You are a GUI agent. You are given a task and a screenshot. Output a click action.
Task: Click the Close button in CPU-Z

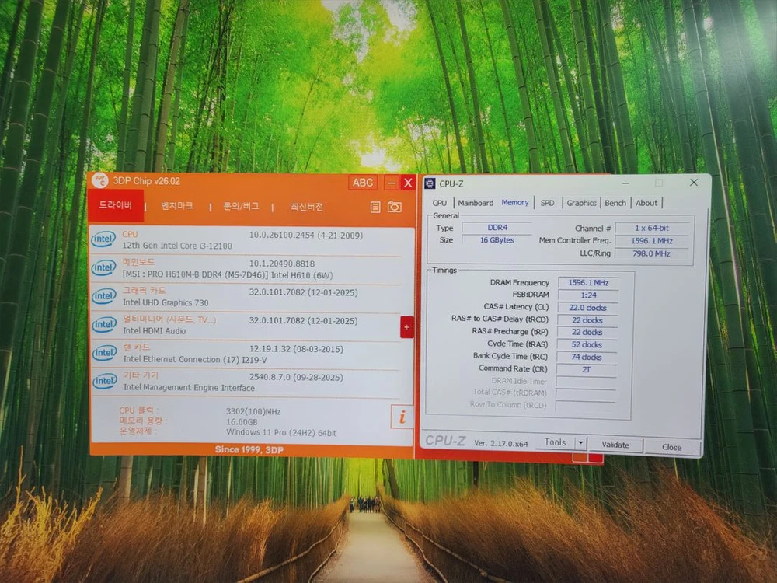click(x=671, y=447)
